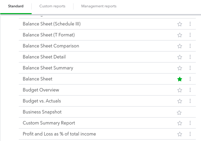201x141 pixels.
Task: Switch to the Custom reports tab
Action: (x=52, y=6)
